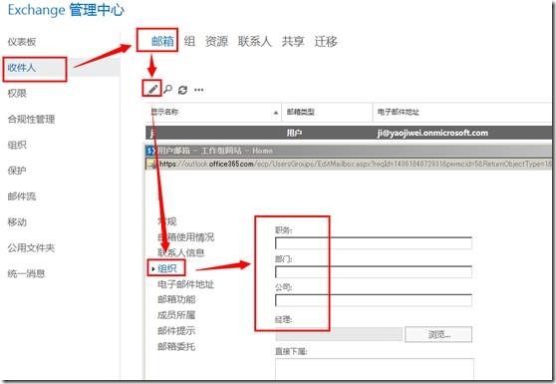Open the 共享 tab
The width and height of the screenshot is (556, 384).
(293, 41)
